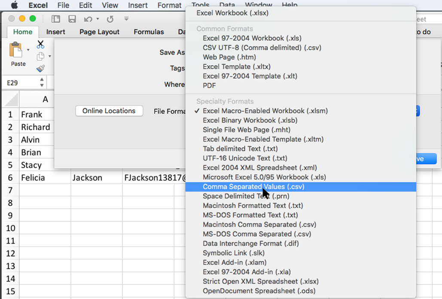
Task: Choose Comma Separated Values (.csv)
Action: [x=301, y=187]
